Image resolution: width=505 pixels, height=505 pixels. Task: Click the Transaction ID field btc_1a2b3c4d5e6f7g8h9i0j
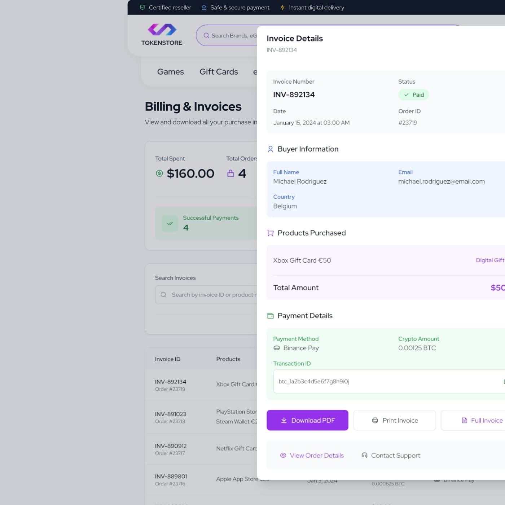point(389,381)
